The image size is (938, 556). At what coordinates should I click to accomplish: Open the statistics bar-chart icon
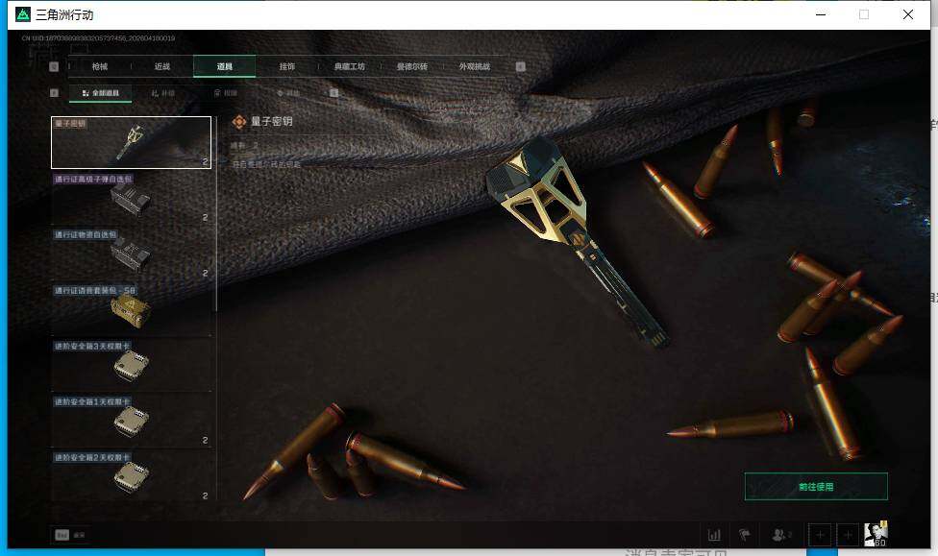[x=714, y=535]
